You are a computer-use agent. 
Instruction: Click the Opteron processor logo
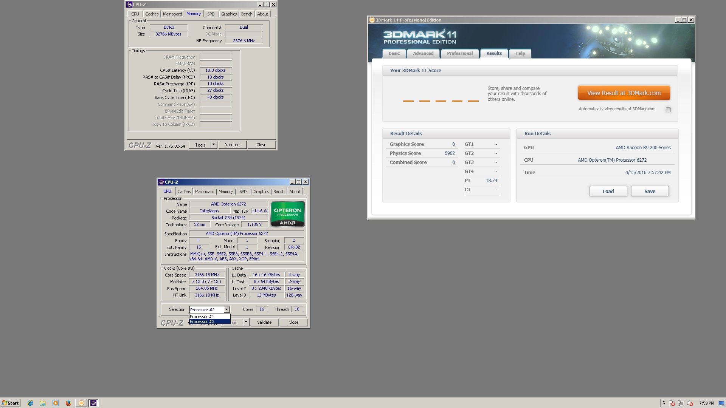(x=287, y=214)
